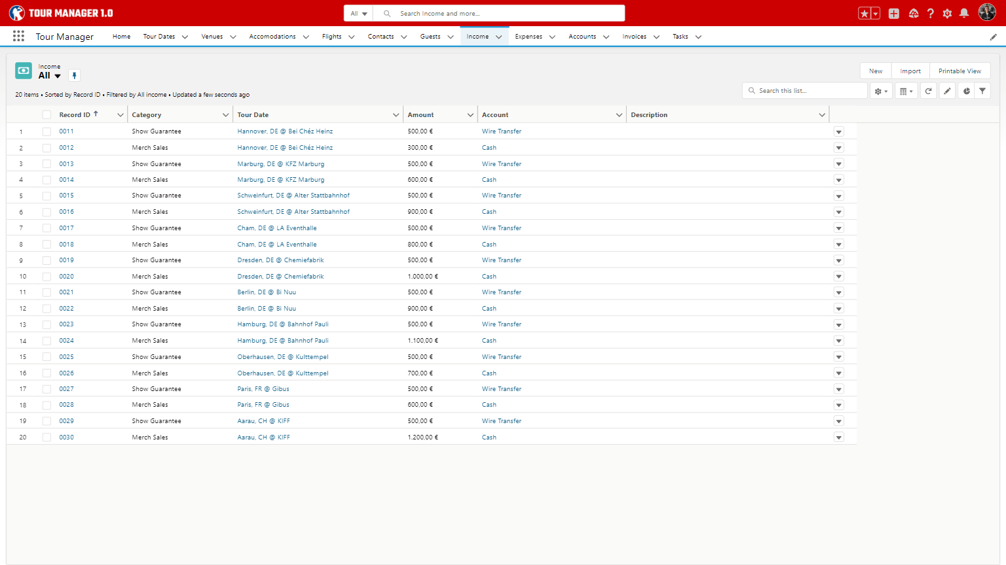Open the App Launcher grid icon
Viewport: 1006px width, 565px height.
pos(18,37)
